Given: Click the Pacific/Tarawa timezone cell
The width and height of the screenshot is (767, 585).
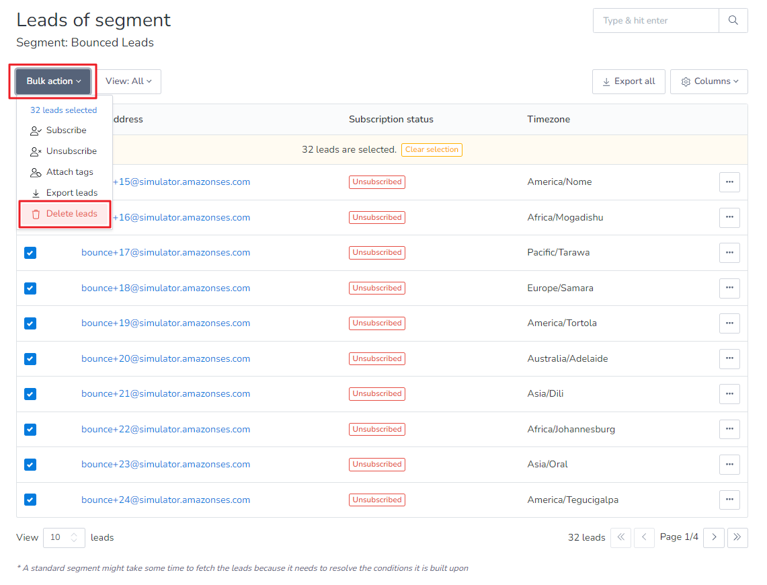Looking at the screenshot, I should pyautogui.click(x=558, y=253).
